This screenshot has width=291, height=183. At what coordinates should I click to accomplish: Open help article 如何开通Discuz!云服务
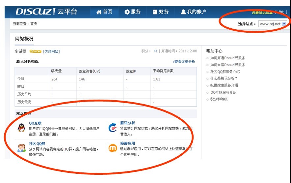pos(227,58)
